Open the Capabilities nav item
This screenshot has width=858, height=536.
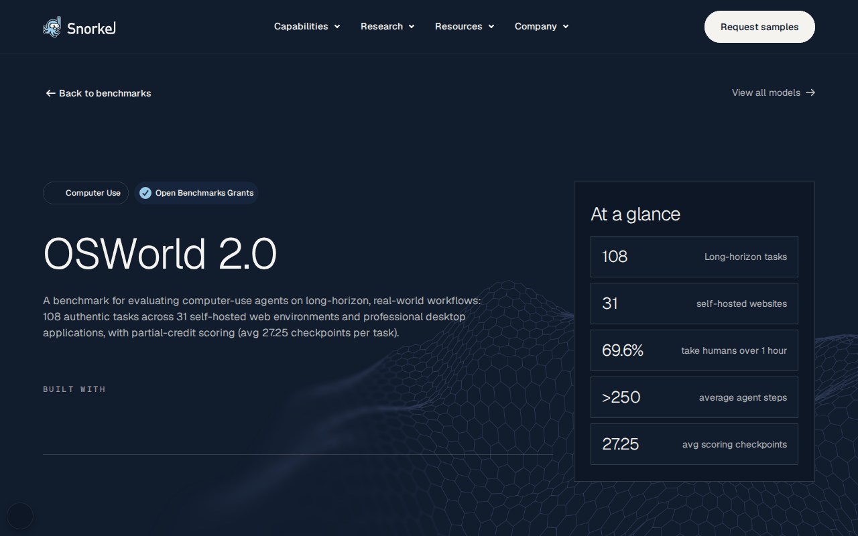(x=301, y=27)
